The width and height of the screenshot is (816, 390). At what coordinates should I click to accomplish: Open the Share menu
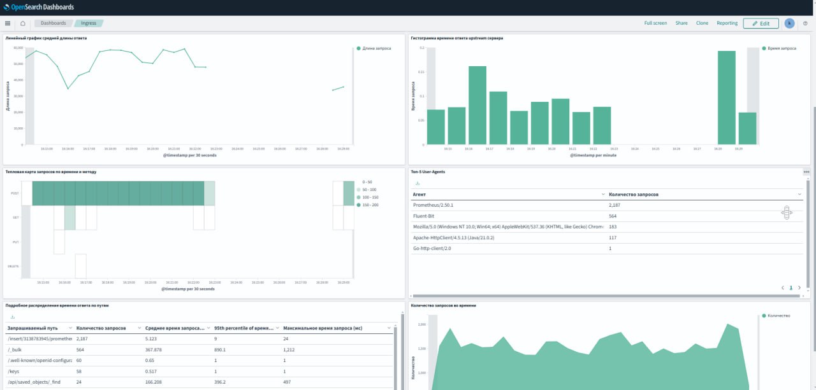pyautogui.click(x=681, y=23)
